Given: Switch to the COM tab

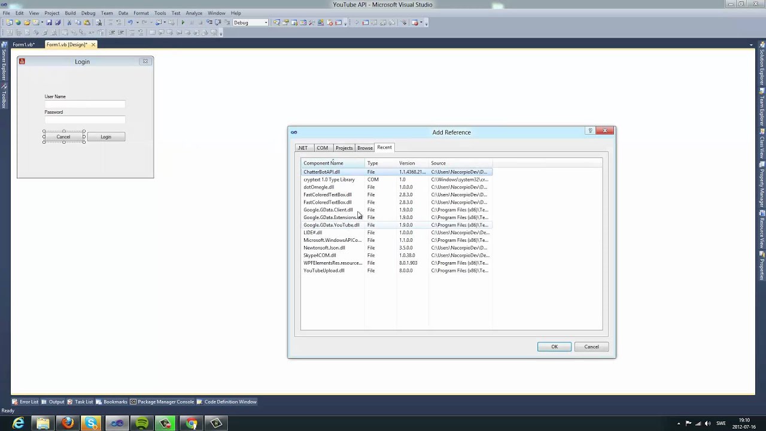Looking at the screenshot, I should point(323,148).
